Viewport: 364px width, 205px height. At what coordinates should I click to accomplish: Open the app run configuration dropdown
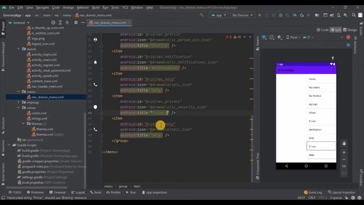pos(218,15)
